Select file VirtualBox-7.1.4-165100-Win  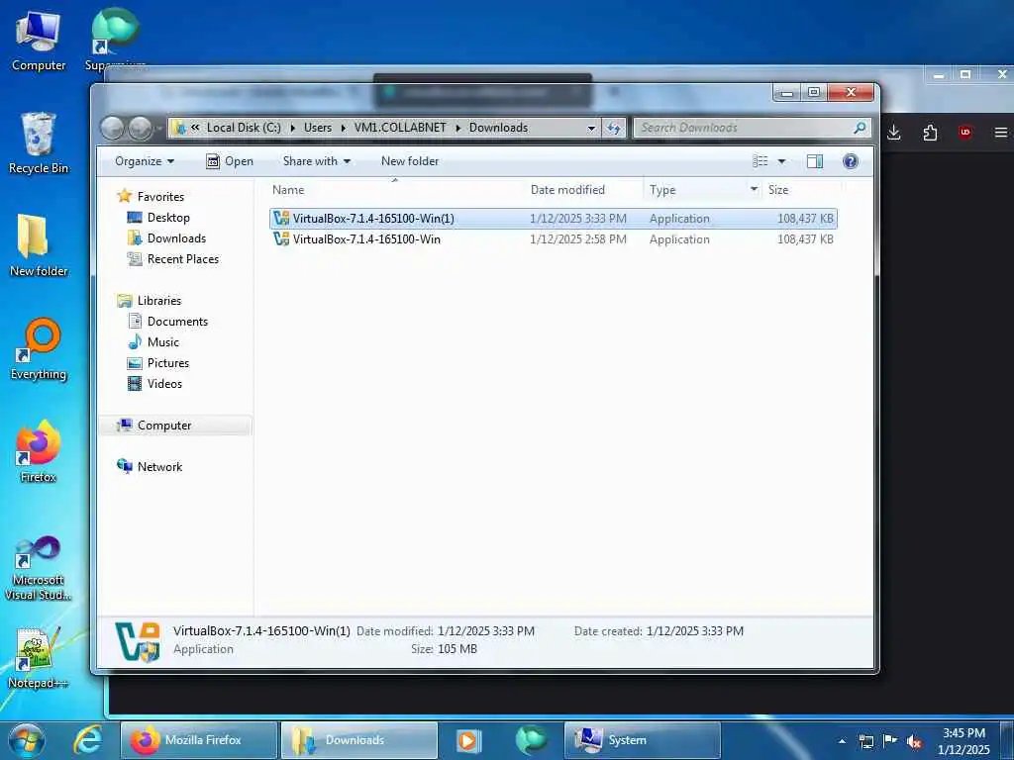553,239
